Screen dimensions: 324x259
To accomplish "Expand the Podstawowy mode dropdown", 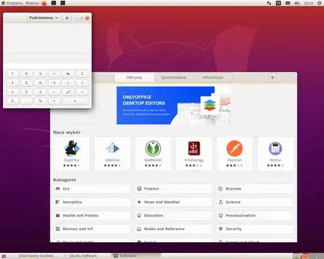I will pyautogui.click(x=44, y=18).
